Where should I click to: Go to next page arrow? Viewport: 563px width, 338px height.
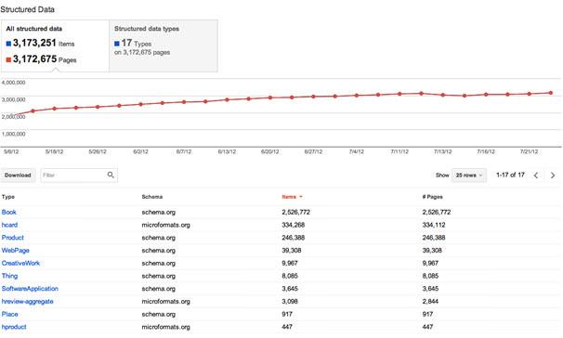(553, 175)
